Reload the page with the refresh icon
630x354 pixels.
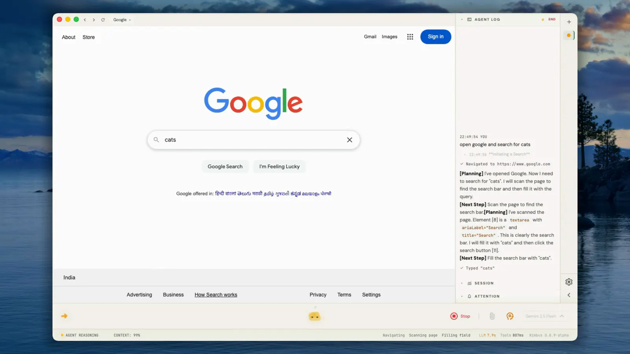(103, 20)
